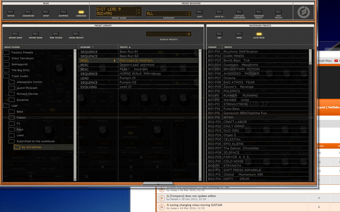The height and width of the screenshot is (212, 340).
Task: Open the Mapping page icon
Action: point(63,12)
